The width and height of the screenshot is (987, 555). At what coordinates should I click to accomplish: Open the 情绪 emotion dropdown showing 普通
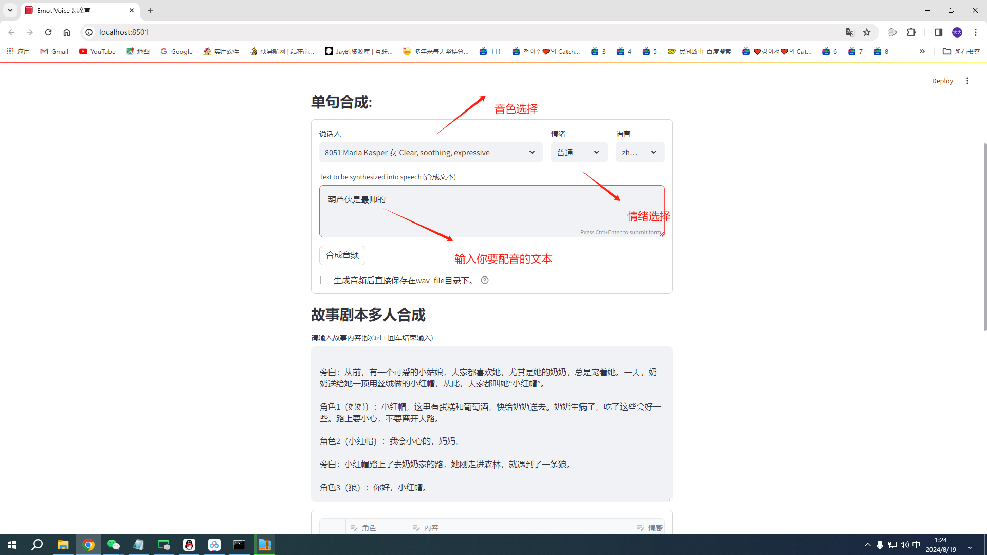(x=578, y=152)
